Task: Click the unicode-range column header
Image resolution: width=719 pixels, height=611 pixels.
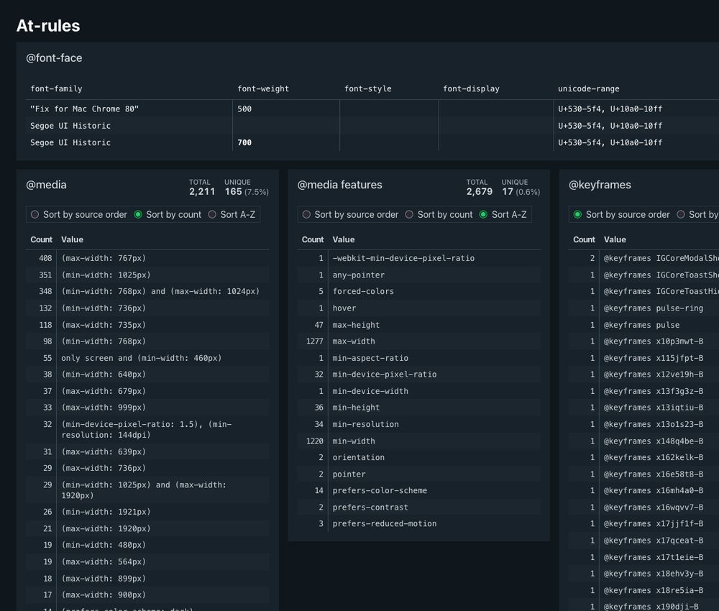Action: (x=588, y=89)
